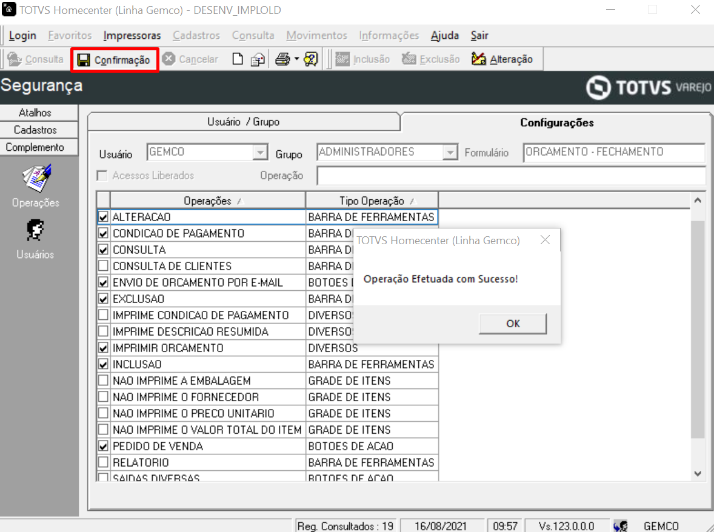Uncheck the EXCLUSAO checkbox

point(104,299)
